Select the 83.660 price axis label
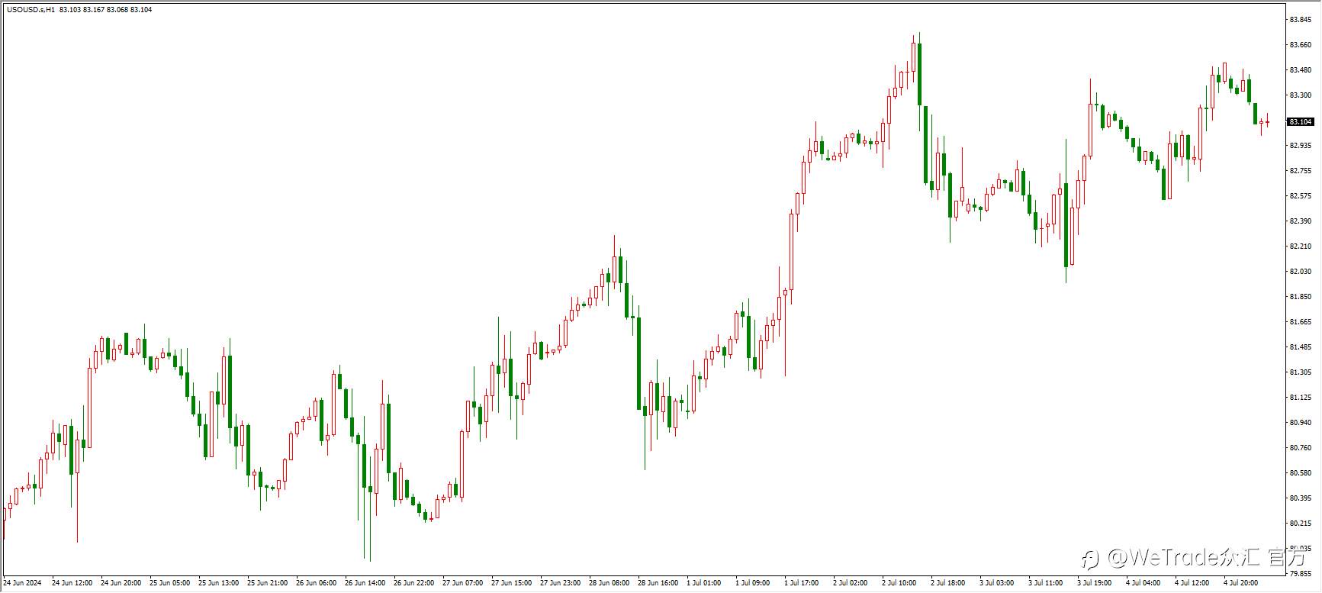This screenshot has width=1322, height=593. point(1300,45)
